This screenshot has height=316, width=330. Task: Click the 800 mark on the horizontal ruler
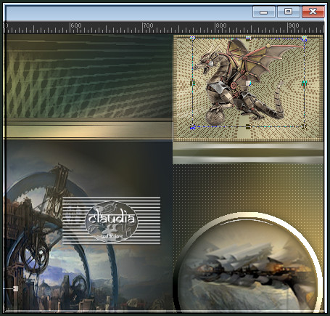(220, 25)
